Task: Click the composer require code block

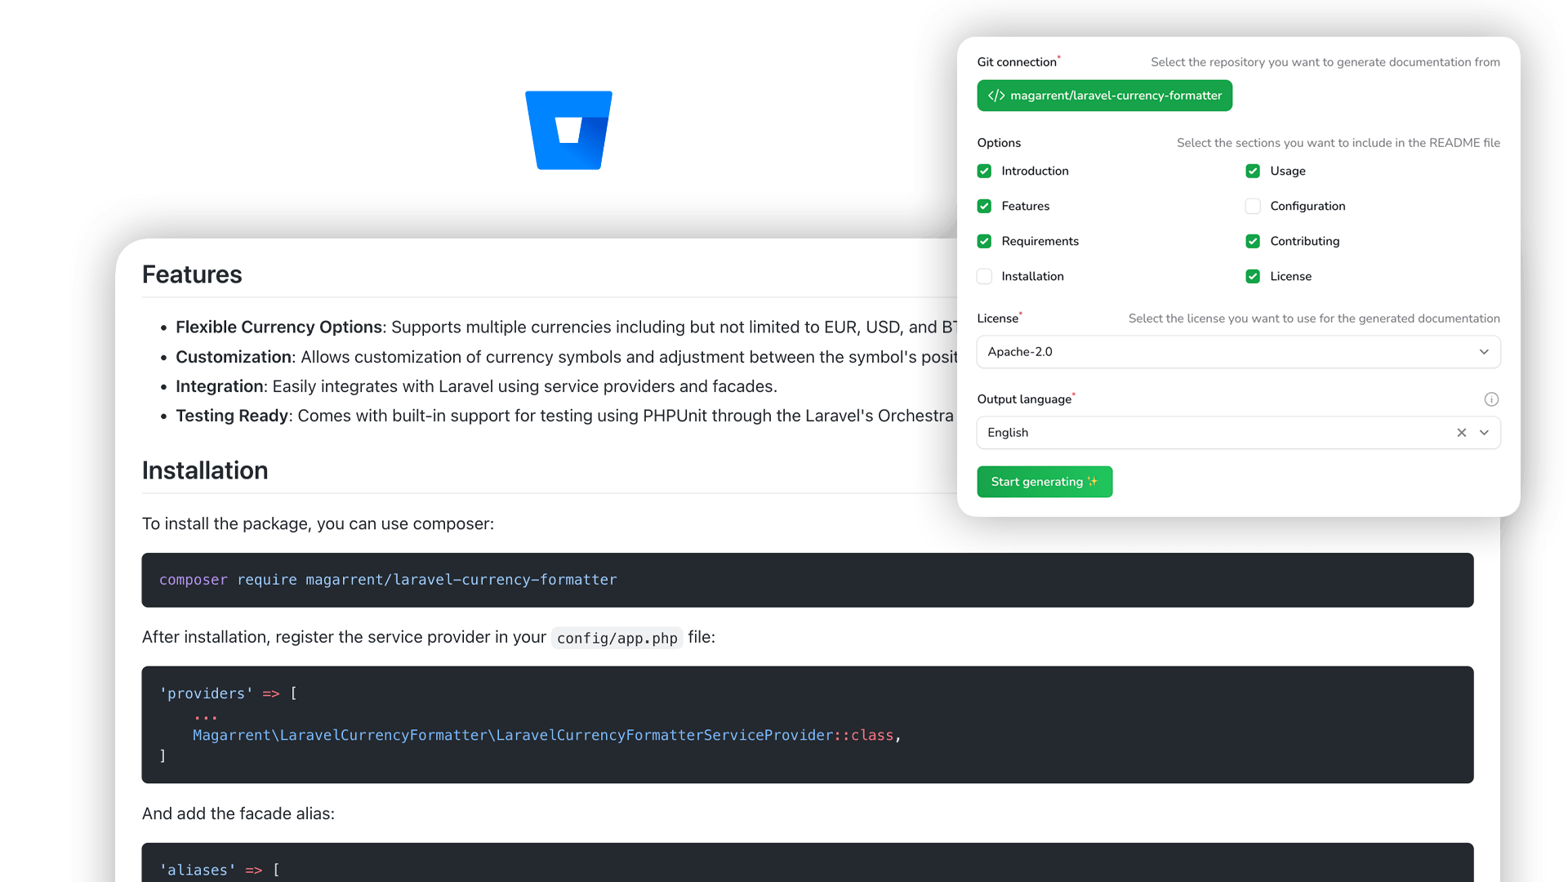Action: point(807,580)
